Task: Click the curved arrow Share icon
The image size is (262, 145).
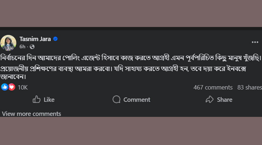Action: 210,100
